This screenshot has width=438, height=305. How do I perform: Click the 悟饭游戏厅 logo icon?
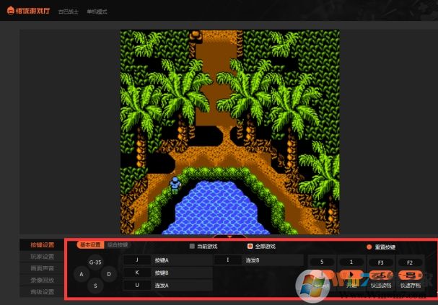(x=12, y=12)
